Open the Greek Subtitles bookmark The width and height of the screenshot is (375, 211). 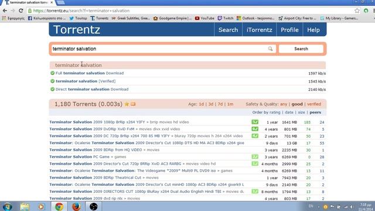[131, 18]
